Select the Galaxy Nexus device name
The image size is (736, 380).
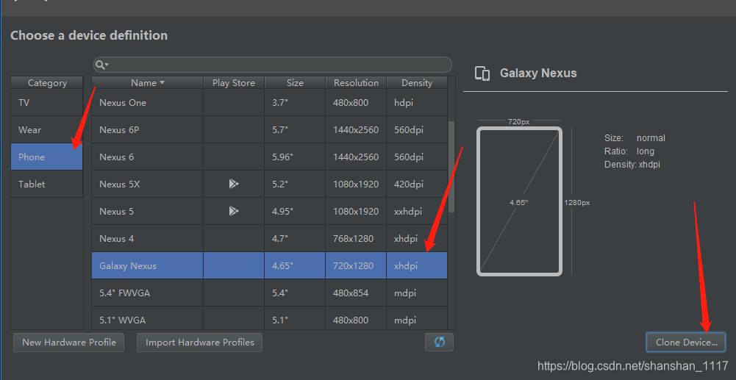(128, 265)
